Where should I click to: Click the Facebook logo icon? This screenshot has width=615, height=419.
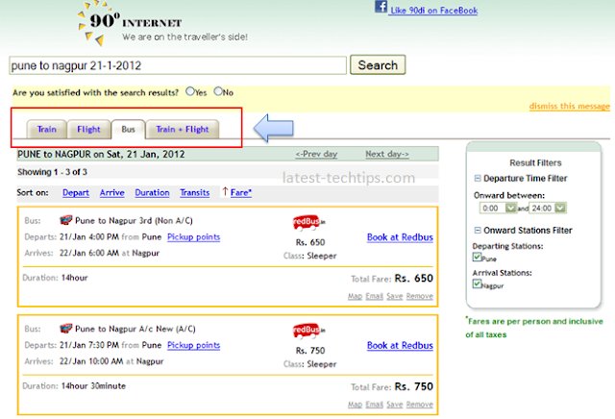(x=381, y=7)
